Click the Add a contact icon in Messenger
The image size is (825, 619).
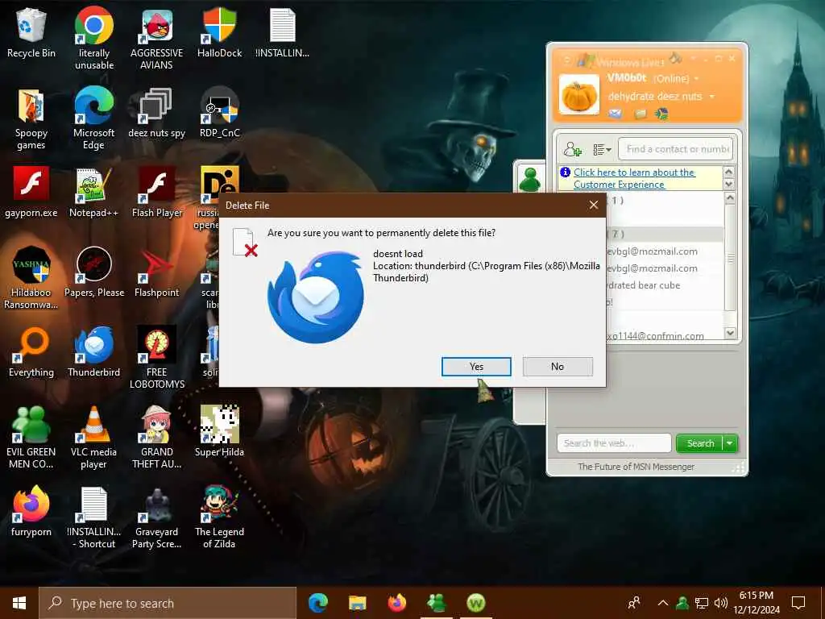[573, 149]
